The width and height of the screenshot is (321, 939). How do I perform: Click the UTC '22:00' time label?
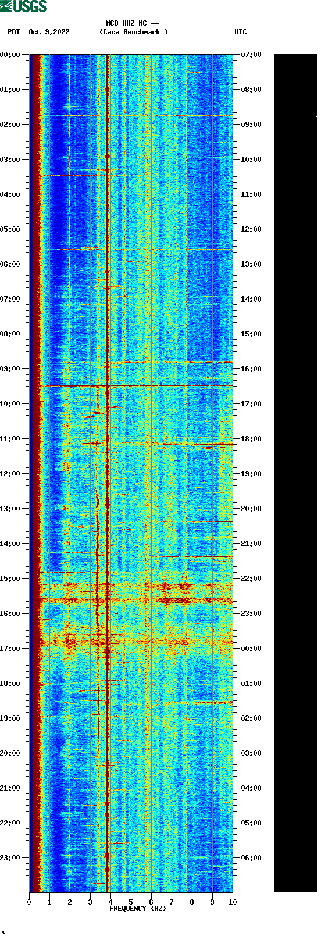pos(251,579)
